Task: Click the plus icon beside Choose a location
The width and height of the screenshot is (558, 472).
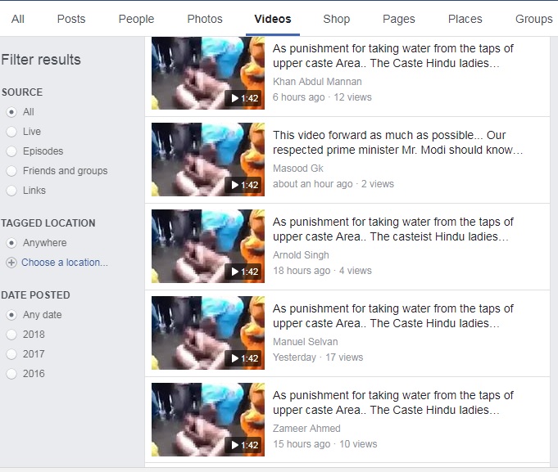Action: (11, 263)
